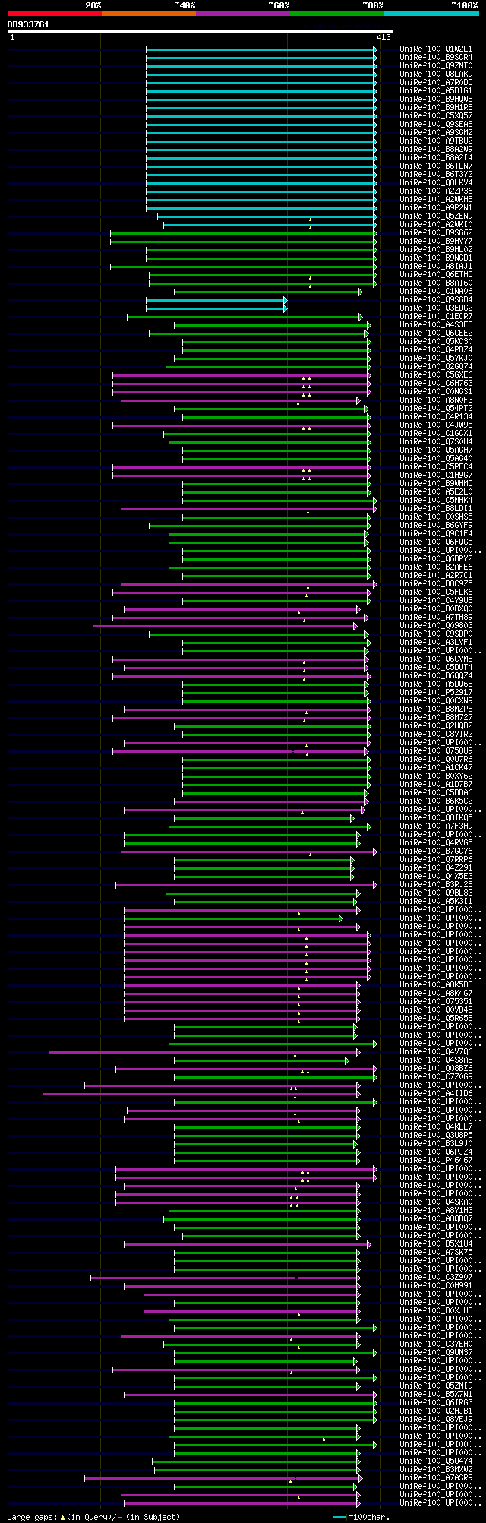
Task: Click the orange ~40% identity legend segment
Action: [x=149, y=14]
